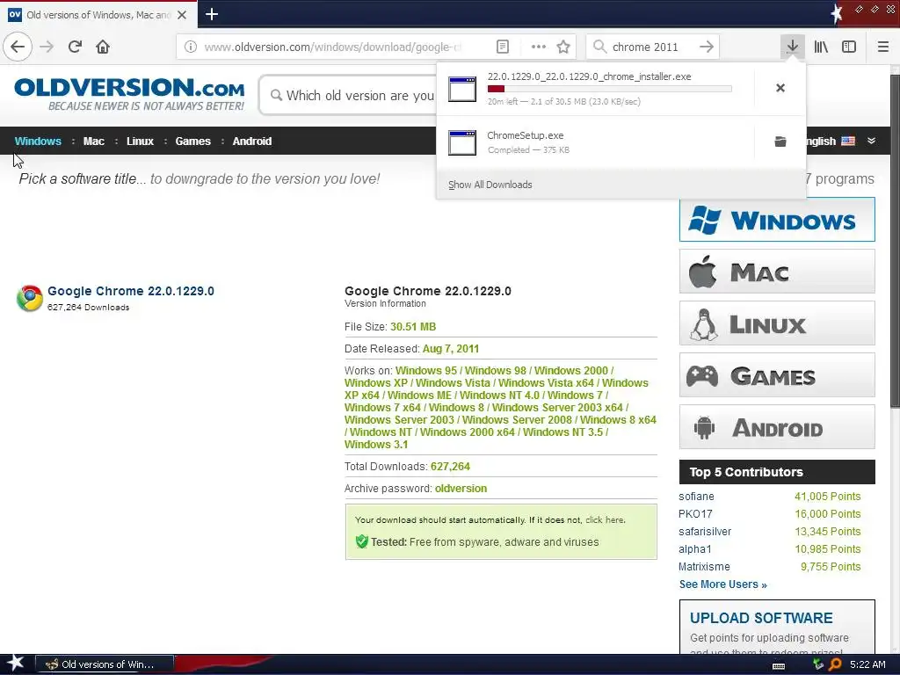The image size is (900, 675).
Task: Click the Google Chrome logo icon
Action: 29,299
